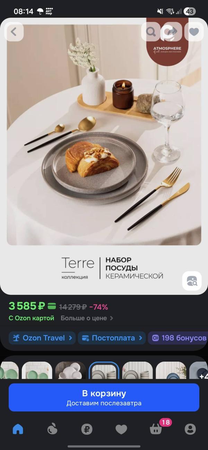Open the Ozon Travel chip
The width and height of the screenshot is (208, 450).
(42, 338)
